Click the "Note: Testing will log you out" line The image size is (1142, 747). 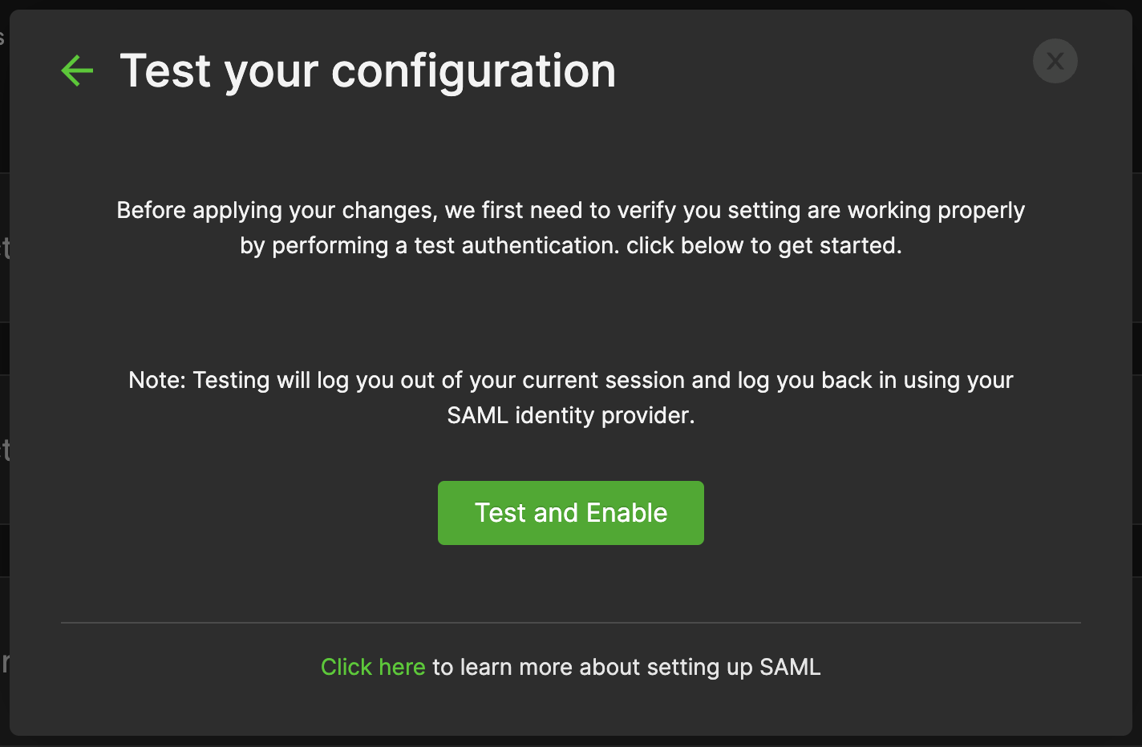(x=570, y=380)
